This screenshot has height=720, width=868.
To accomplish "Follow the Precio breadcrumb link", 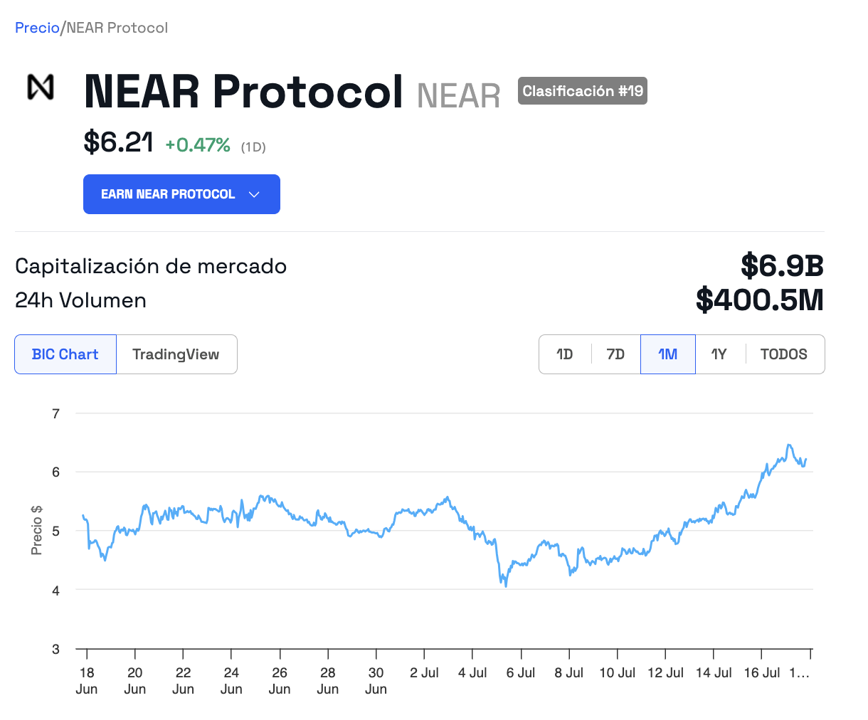I will pyautogui.click(x=37, y=28).
